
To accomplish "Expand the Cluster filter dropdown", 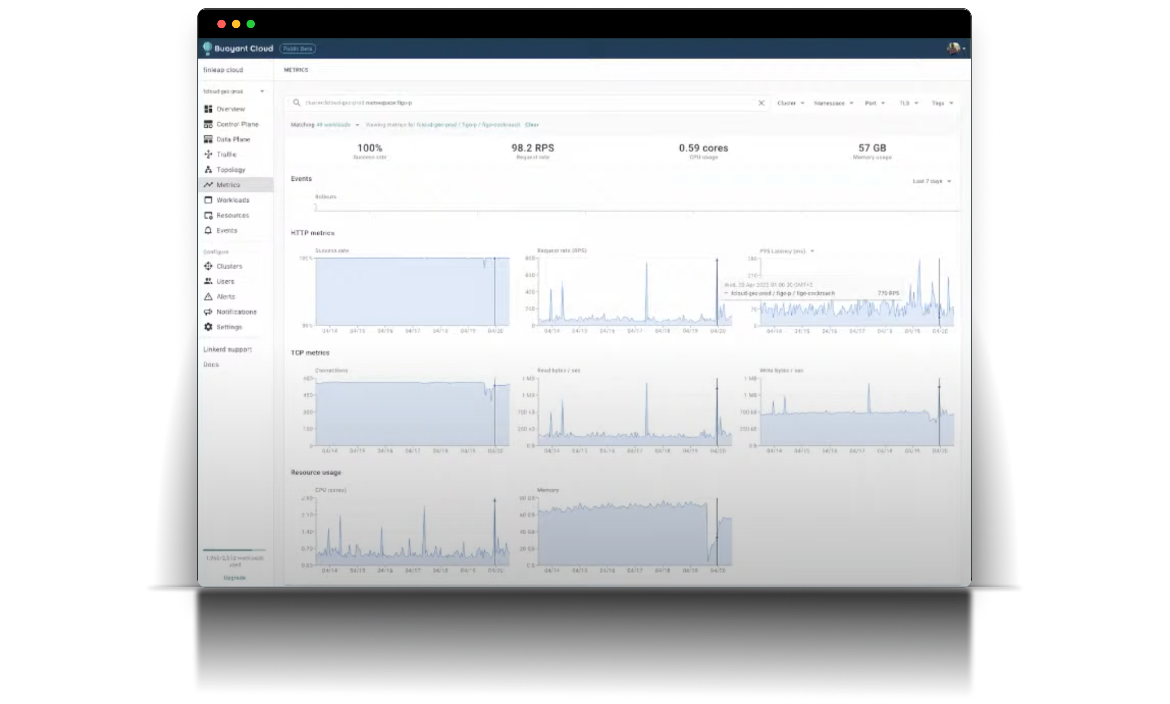I will click(791, 103).
